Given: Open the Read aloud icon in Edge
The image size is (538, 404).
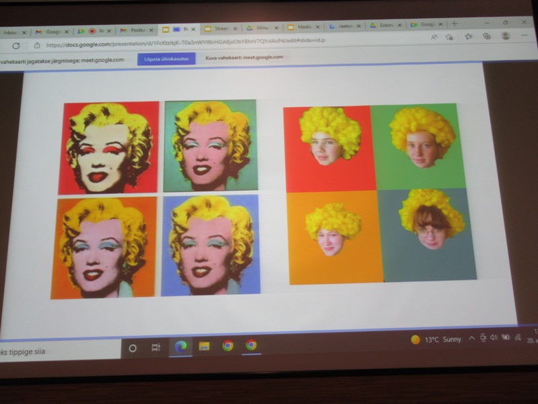Looking at the screenshot, I should [434, 37].
